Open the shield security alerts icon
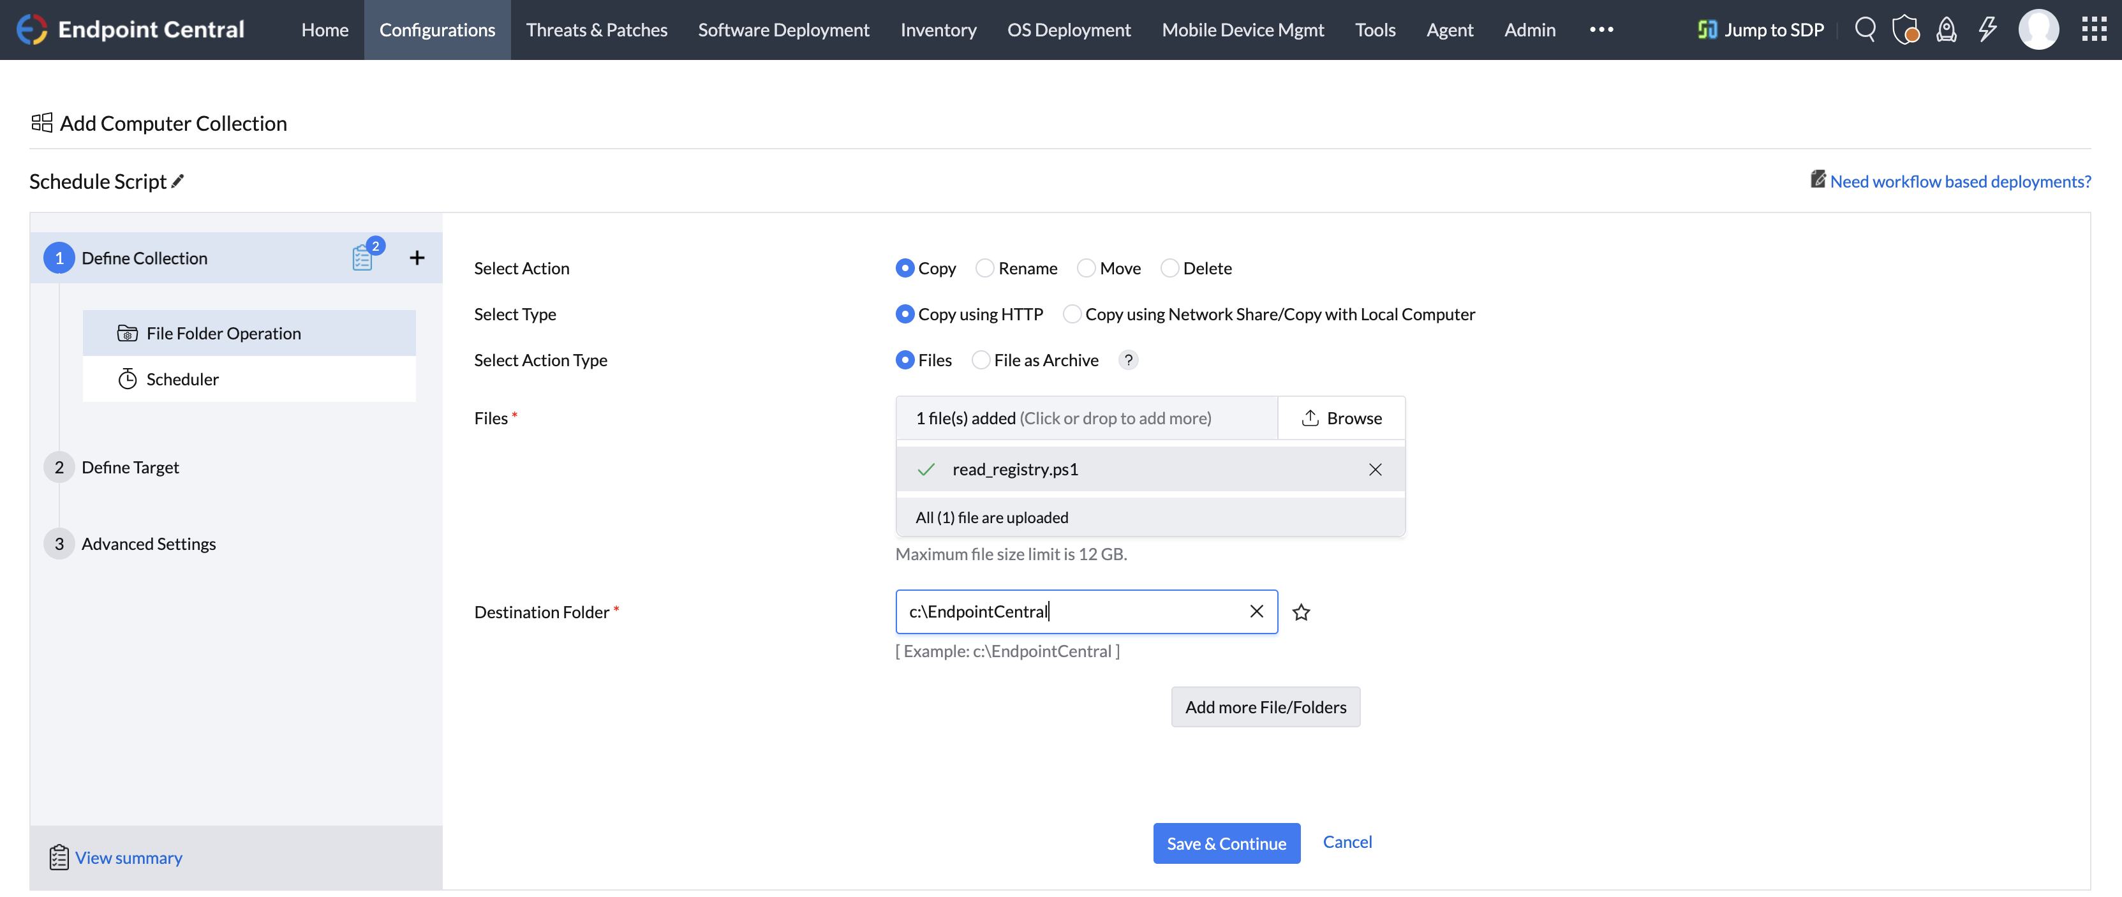Image resolution: width=2122 pixels, height=897 pixels. 1905,29
